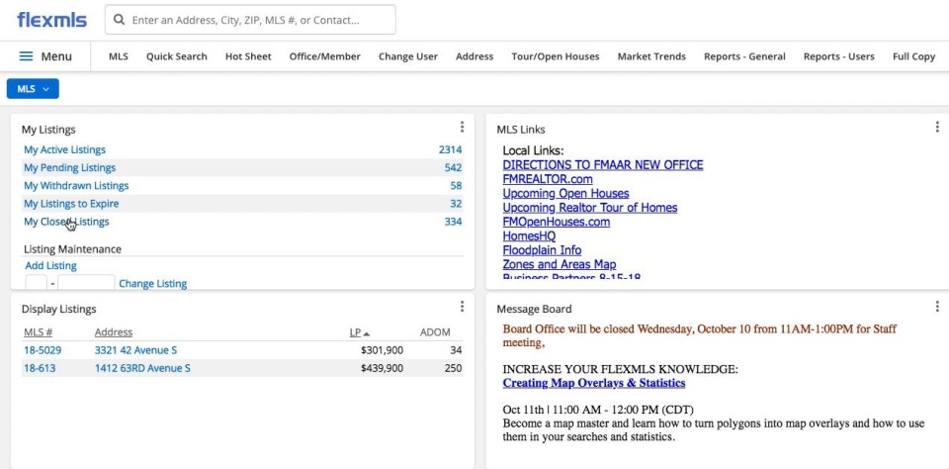Click Change Listing button
949x469 pixels.
point(152,284)
